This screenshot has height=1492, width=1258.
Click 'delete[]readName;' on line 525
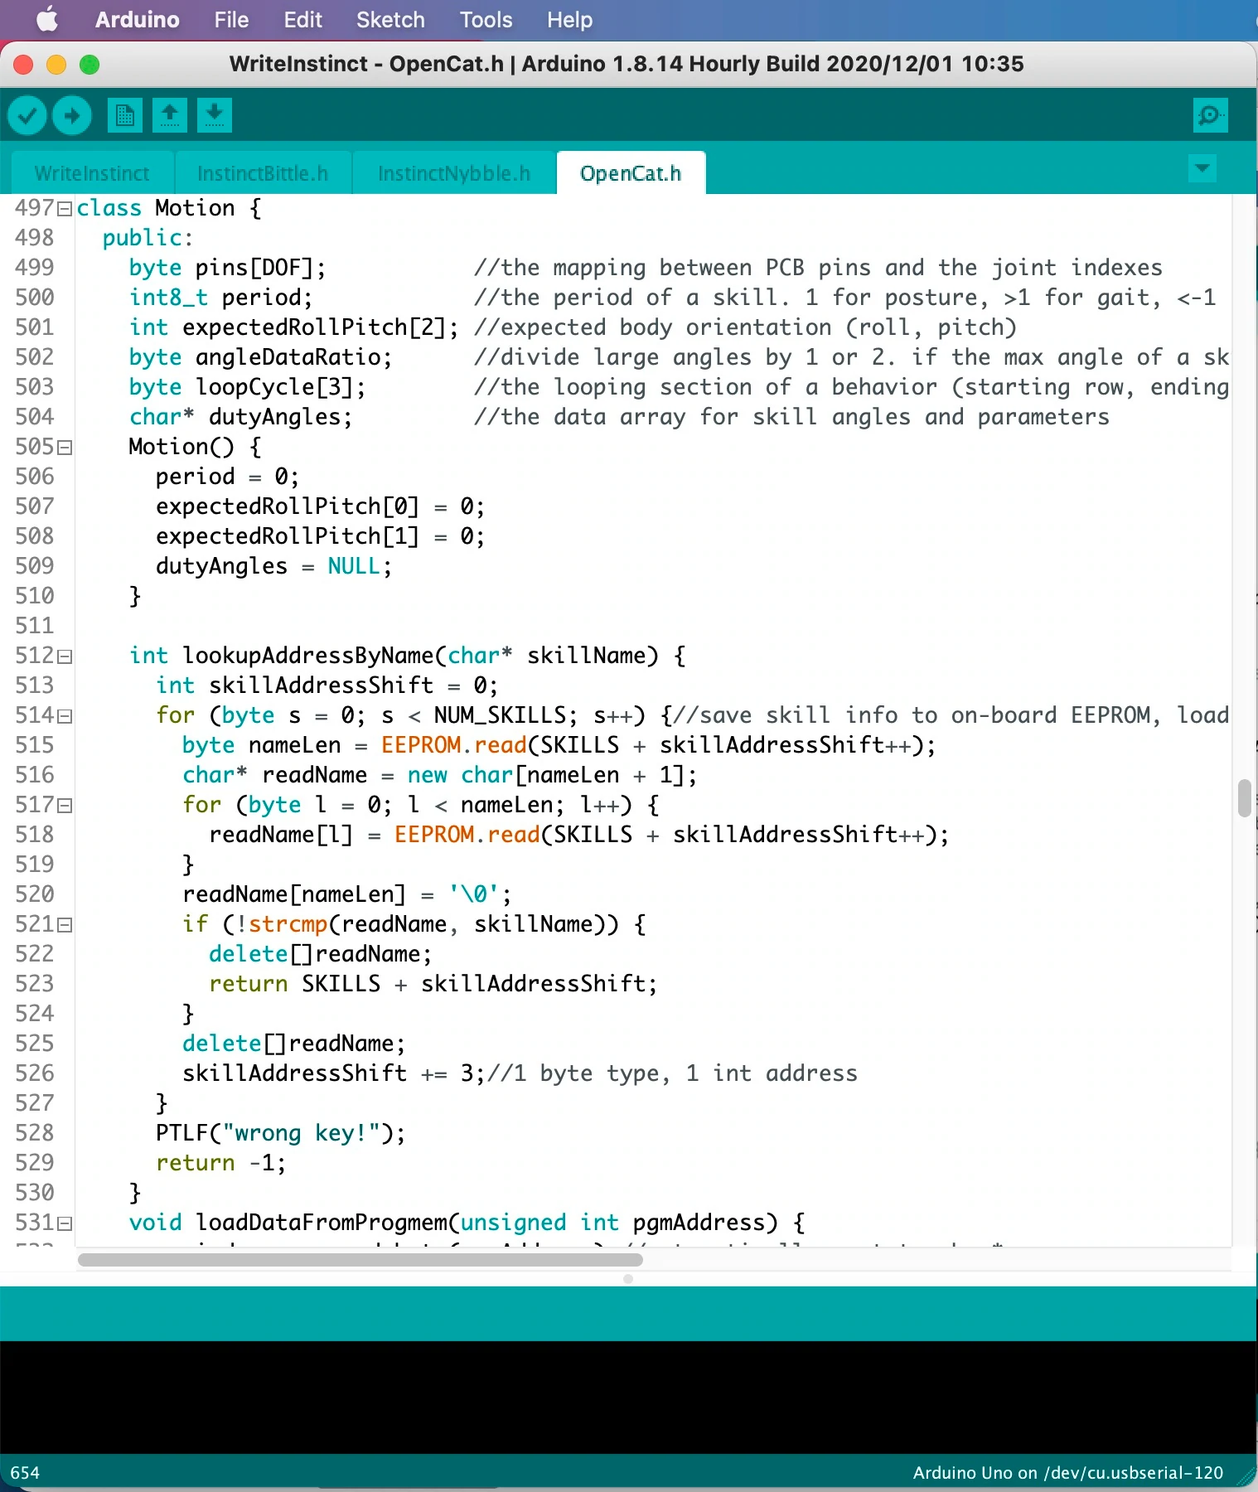click(x=293, y=1044)
